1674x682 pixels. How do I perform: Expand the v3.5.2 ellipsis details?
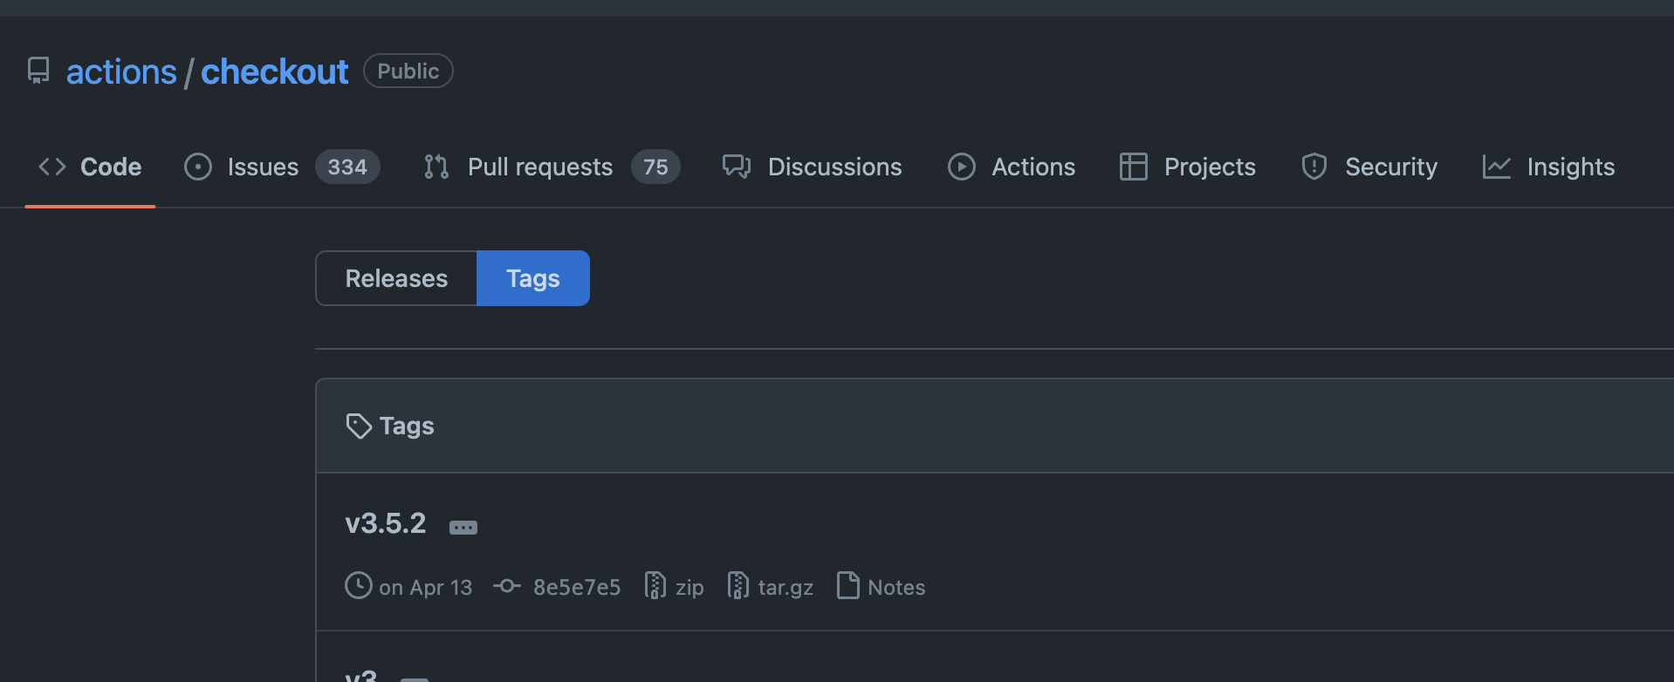(463, 528)
